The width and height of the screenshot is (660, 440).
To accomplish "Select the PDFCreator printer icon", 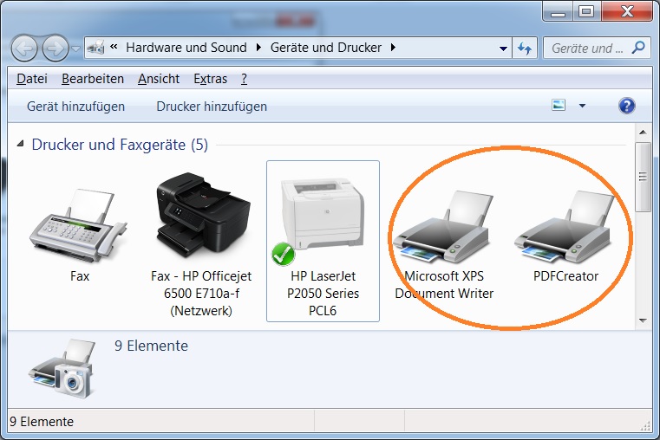I will click(x=564, y=227).
